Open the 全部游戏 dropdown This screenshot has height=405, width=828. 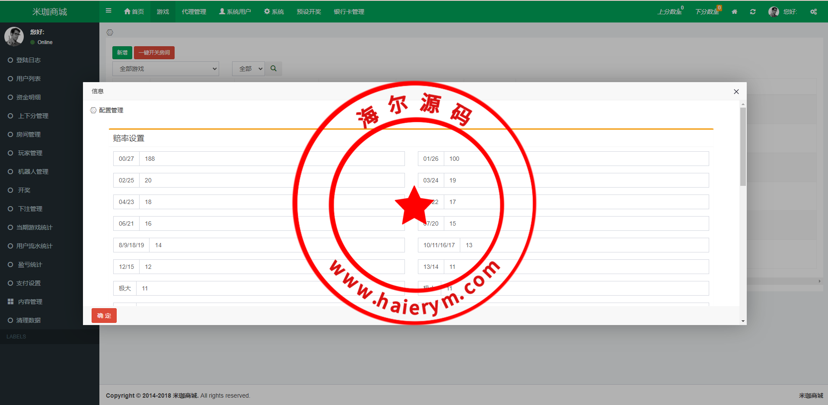pyautogui.click(x=166, y=69)
